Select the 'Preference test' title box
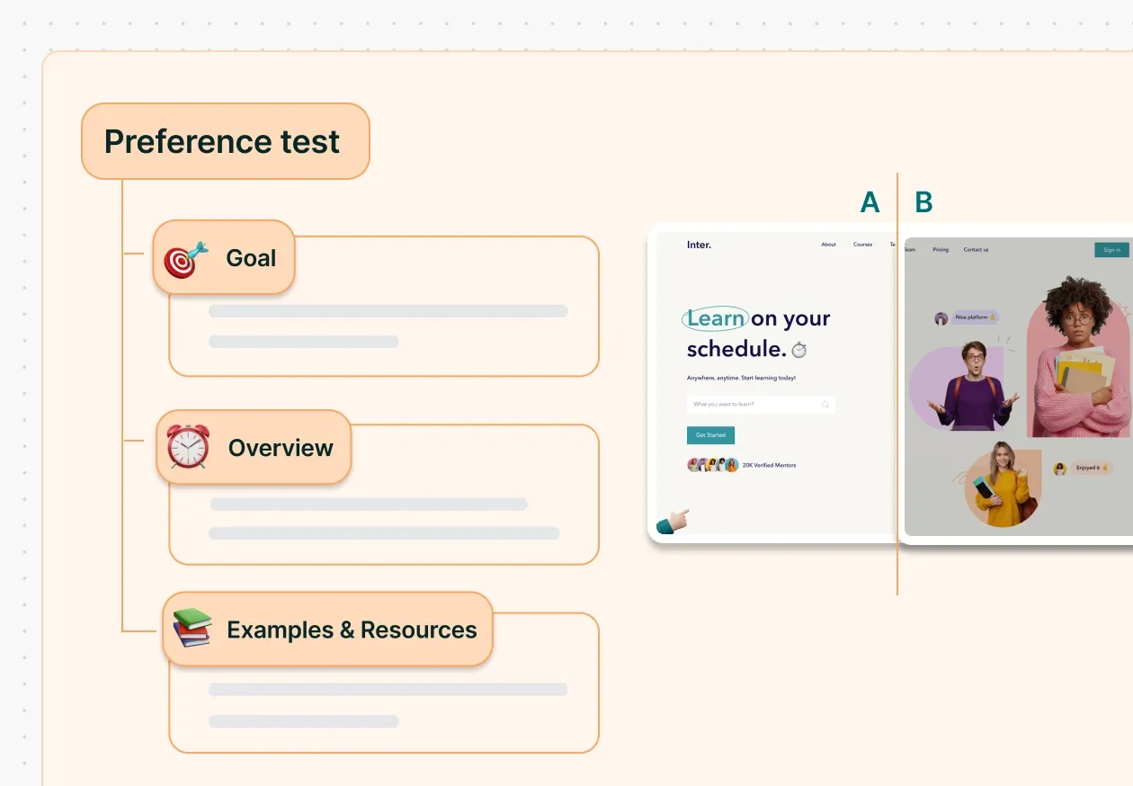The image size is (1133, 786). (225, 141)
